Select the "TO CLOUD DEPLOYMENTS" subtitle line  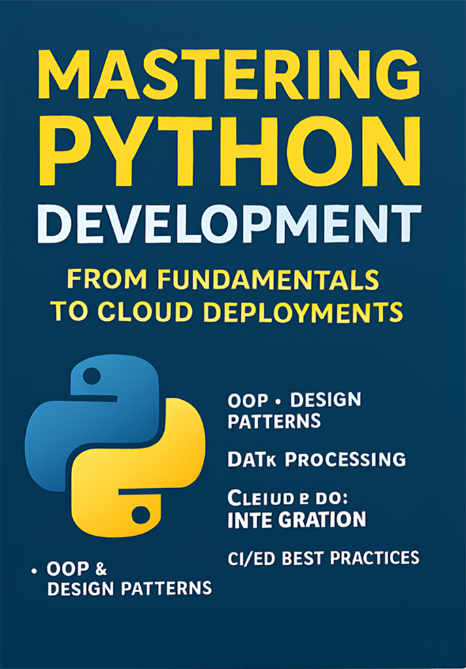(227, 312)
